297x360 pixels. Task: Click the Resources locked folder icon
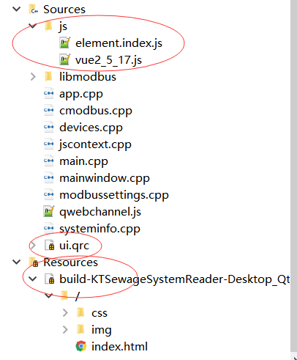34,262
